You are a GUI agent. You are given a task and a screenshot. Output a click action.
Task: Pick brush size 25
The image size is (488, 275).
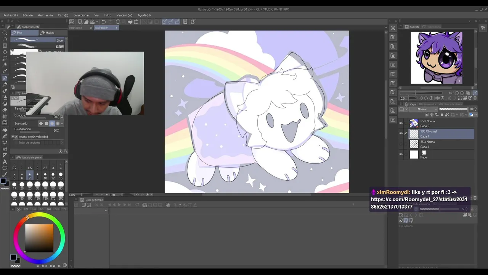pyautogui.click(x=30, y=186)
